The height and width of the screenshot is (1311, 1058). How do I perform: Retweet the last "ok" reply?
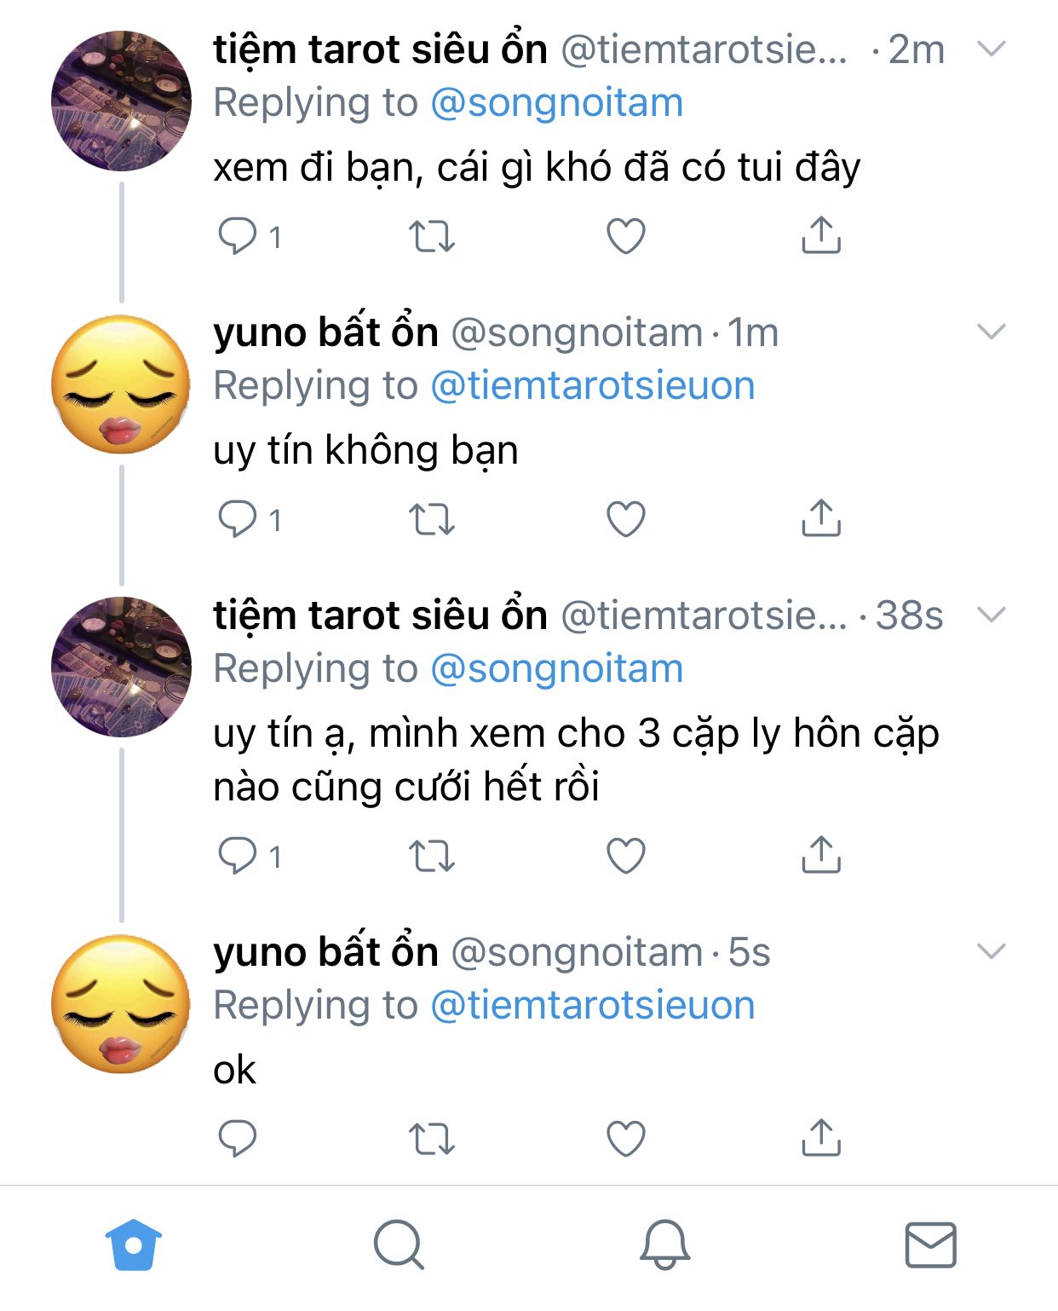click(432, 1139)
